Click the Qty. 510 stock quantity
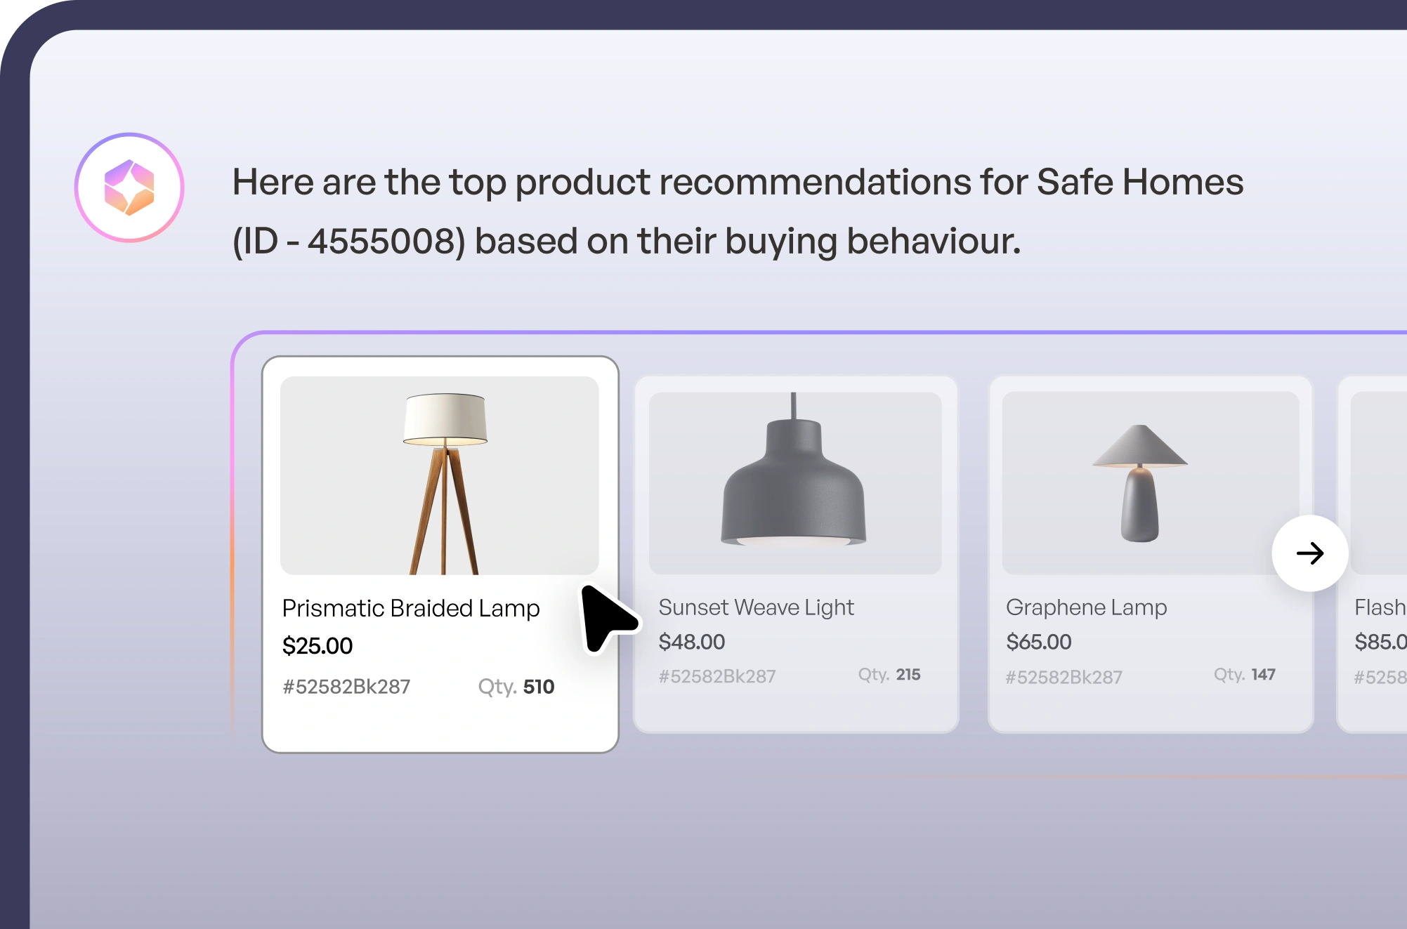 pyautogui.click(x=516, y=687)
